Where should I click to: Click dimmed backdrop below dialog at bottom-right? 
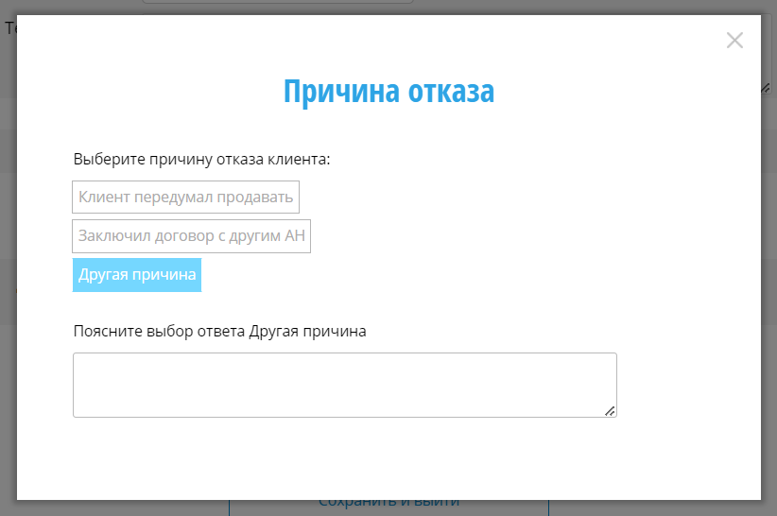click(x=662, y=507)
